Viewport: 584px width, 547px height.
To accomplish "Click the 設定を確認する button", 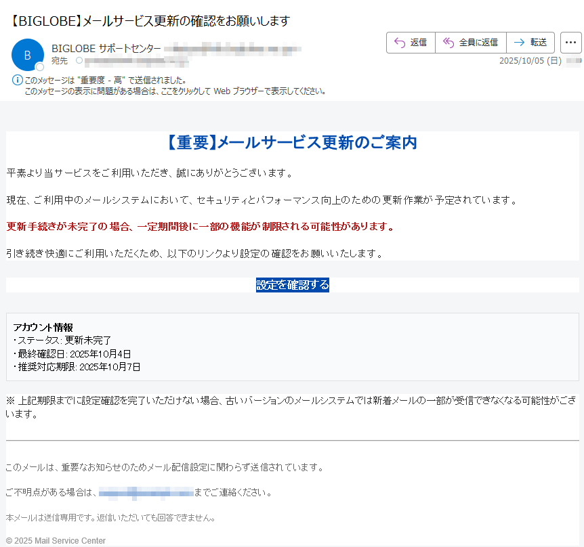I will point(292,285).
